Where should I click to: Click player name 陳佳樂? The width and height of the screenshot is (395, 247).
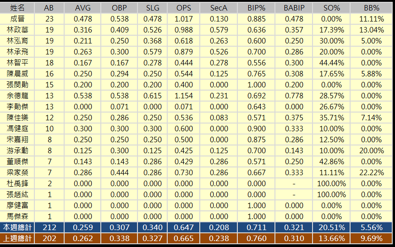pos(17,118)
